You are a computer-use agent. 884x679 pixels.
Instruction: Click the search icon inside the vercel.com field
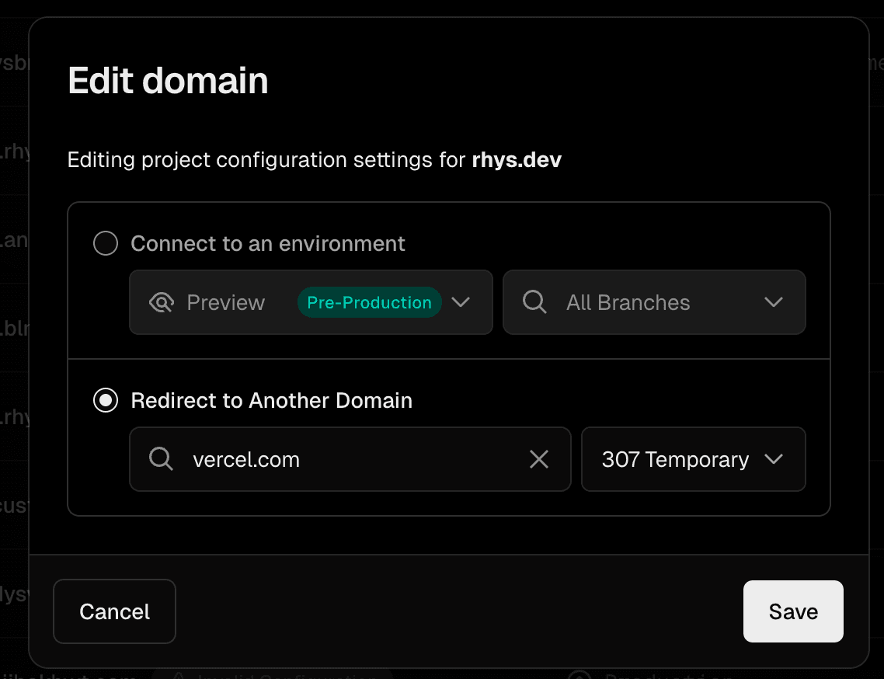(x=161, y=459)
